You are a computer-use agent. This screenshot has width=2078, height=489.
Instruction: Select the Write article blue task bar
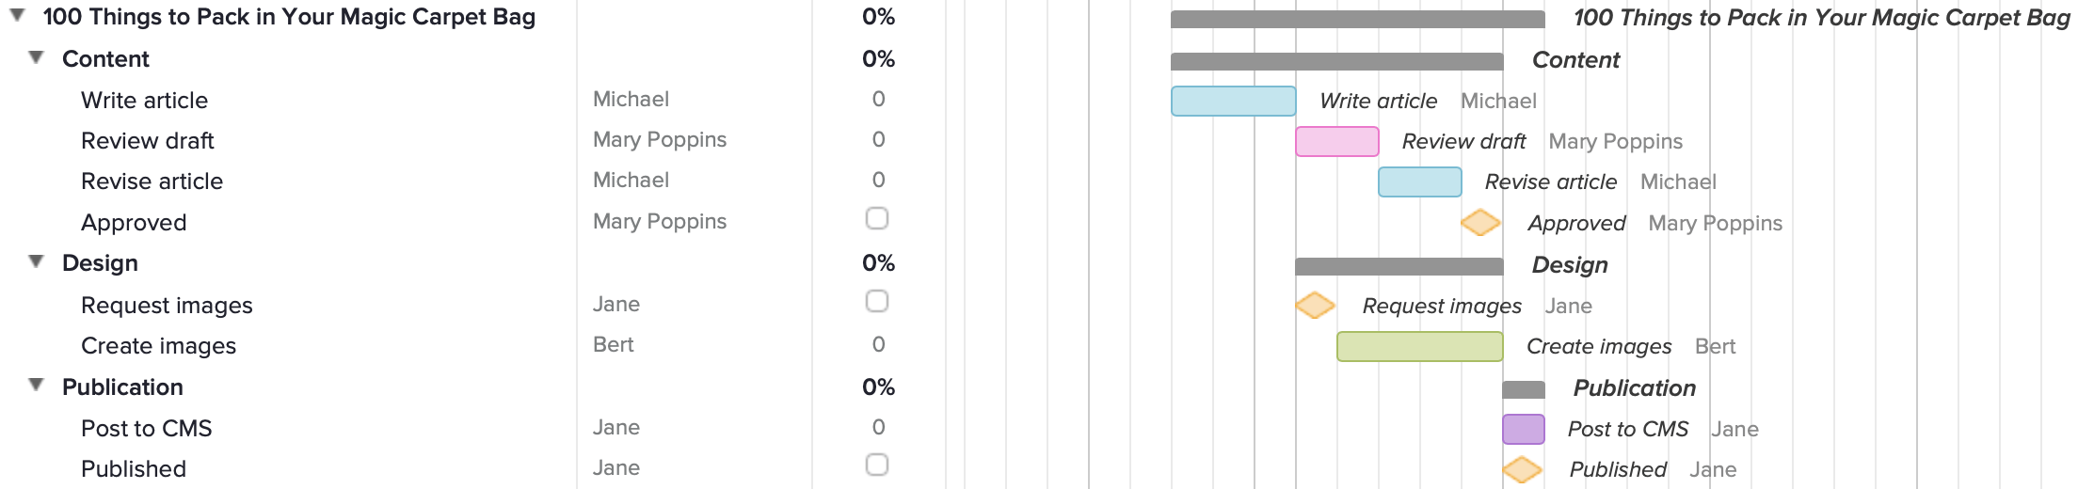click(x=1233, y=101)
